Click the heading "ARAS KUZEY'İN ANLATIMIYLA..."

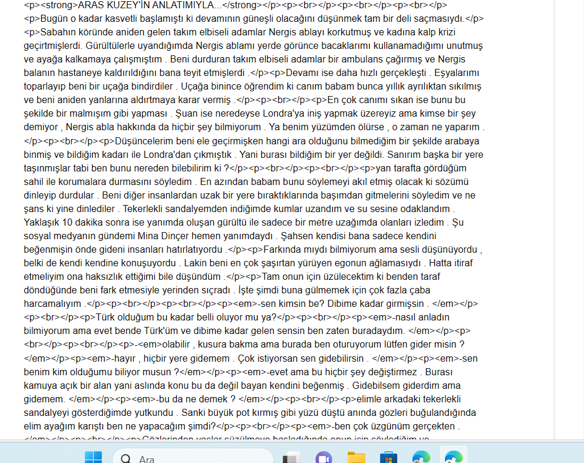tap(149, 5)
